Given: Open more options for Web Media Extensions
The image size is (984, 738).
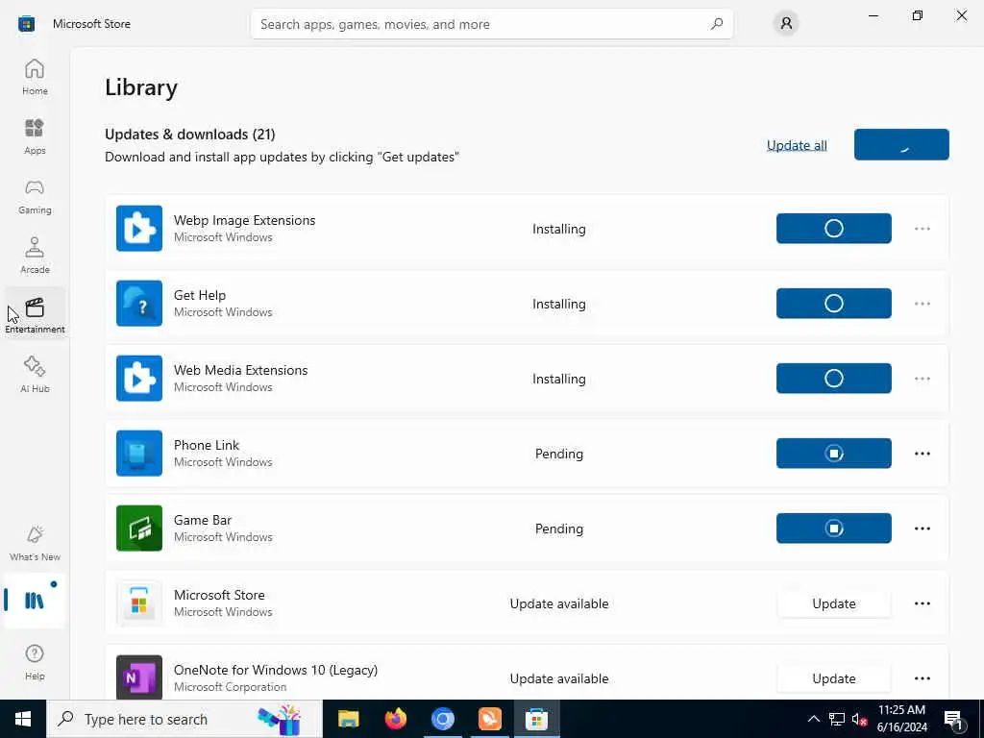Looking at the screenshot, I should click(922, 379).
